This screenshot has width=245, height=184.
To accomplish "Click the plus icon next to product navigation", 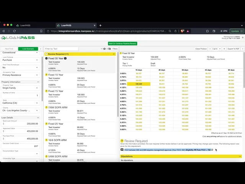I will (224, 49).
